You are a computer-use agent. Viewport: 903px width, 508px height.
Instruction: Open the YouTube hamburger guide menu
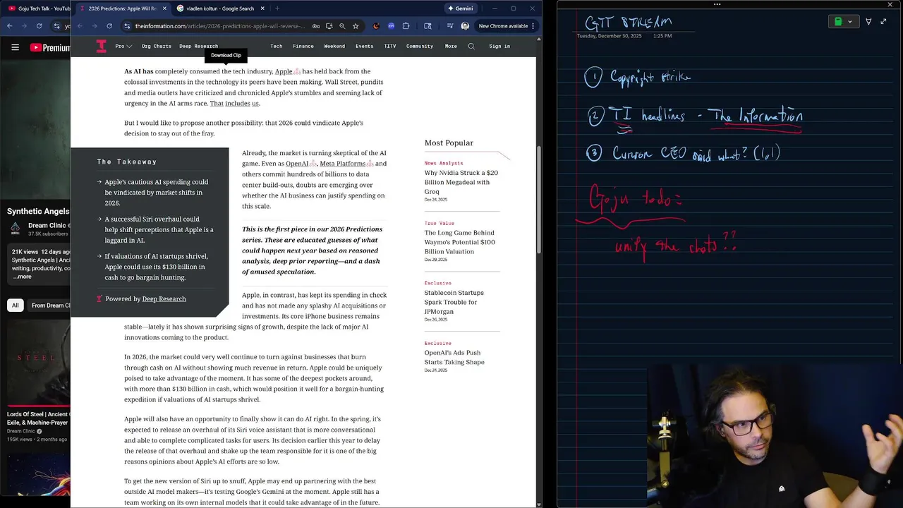pyautogui.click(x=15, y=47)
